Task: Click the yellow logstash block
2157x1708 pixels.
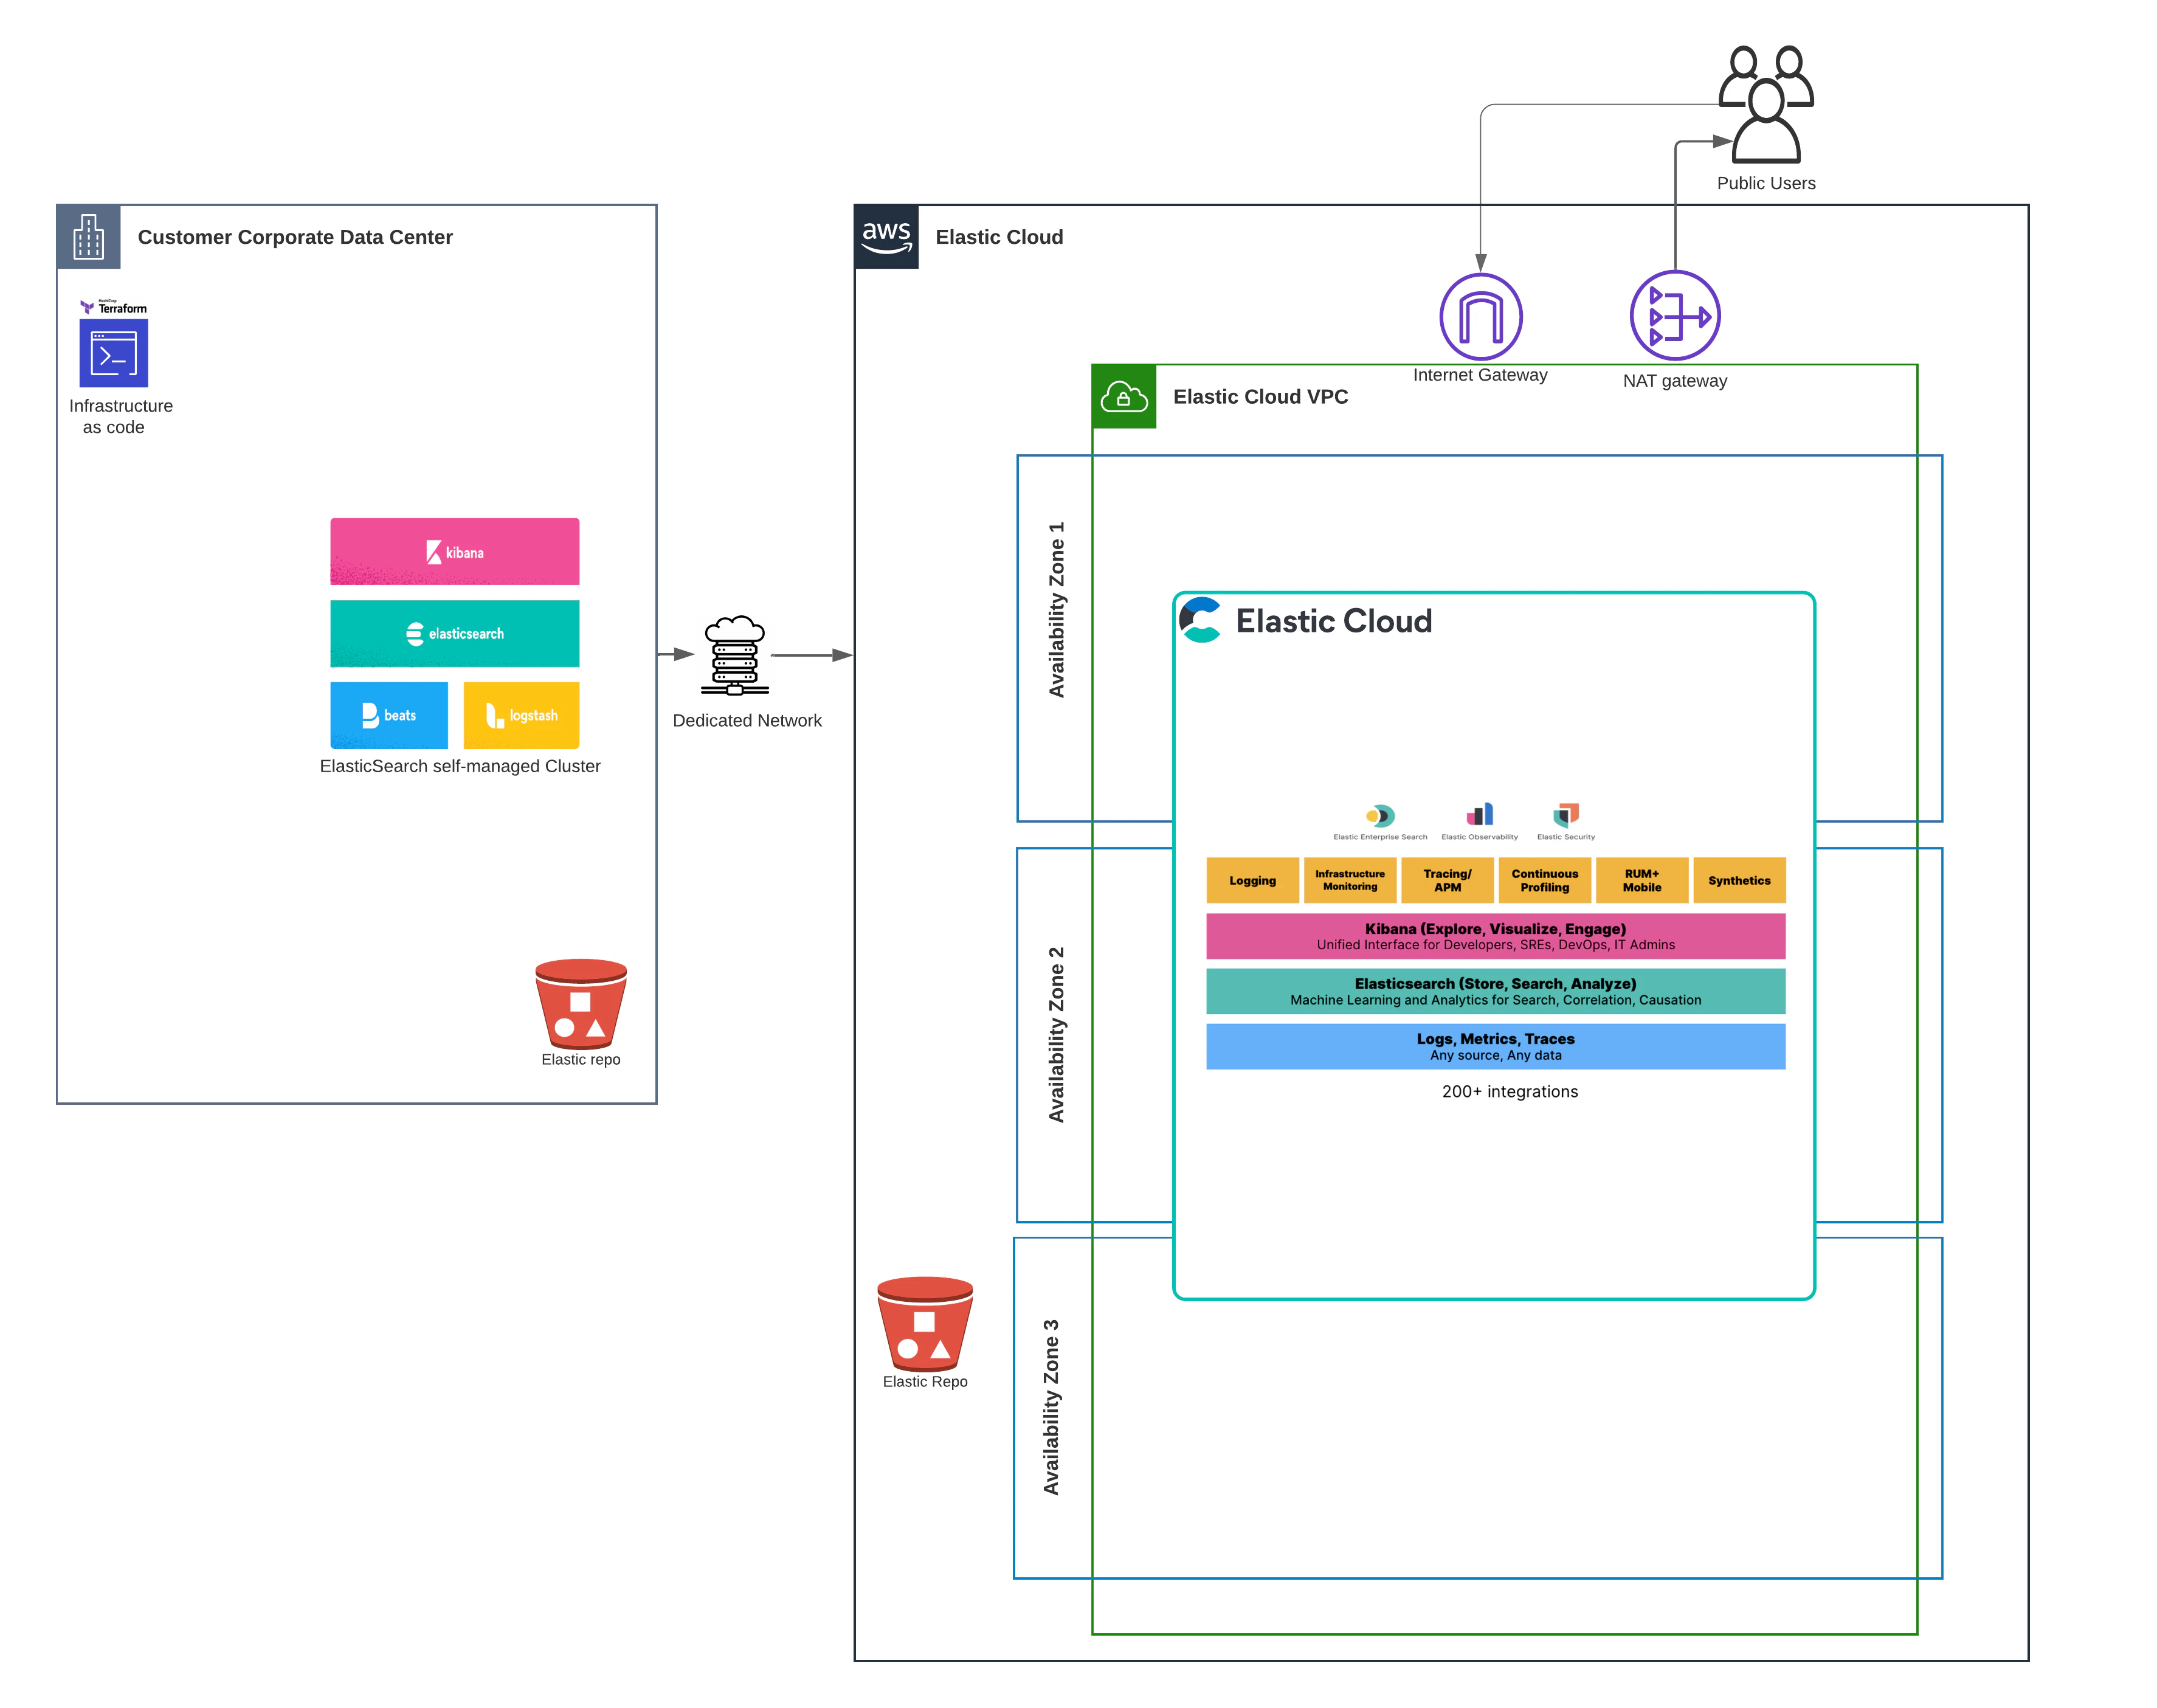Action: click(x=521, y=715)
